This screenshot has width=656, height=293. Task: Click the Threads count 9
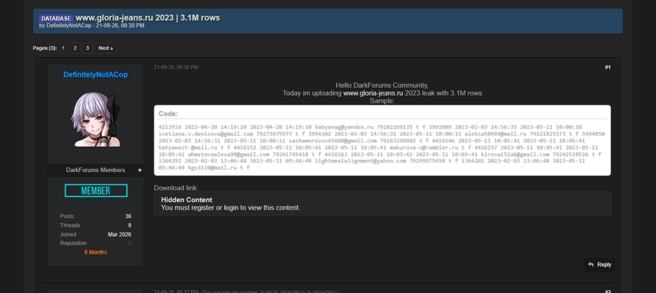pyautogui.click(x=130, y=225)
